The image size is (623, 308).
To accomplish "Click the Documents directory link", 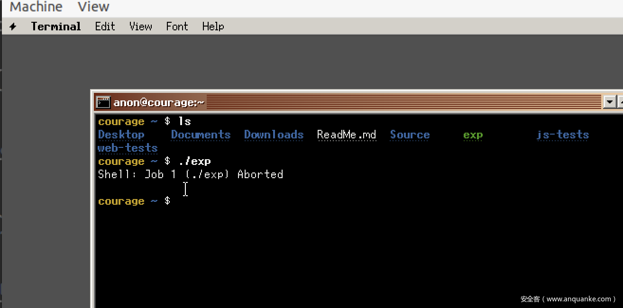I will tap(201, 135).
